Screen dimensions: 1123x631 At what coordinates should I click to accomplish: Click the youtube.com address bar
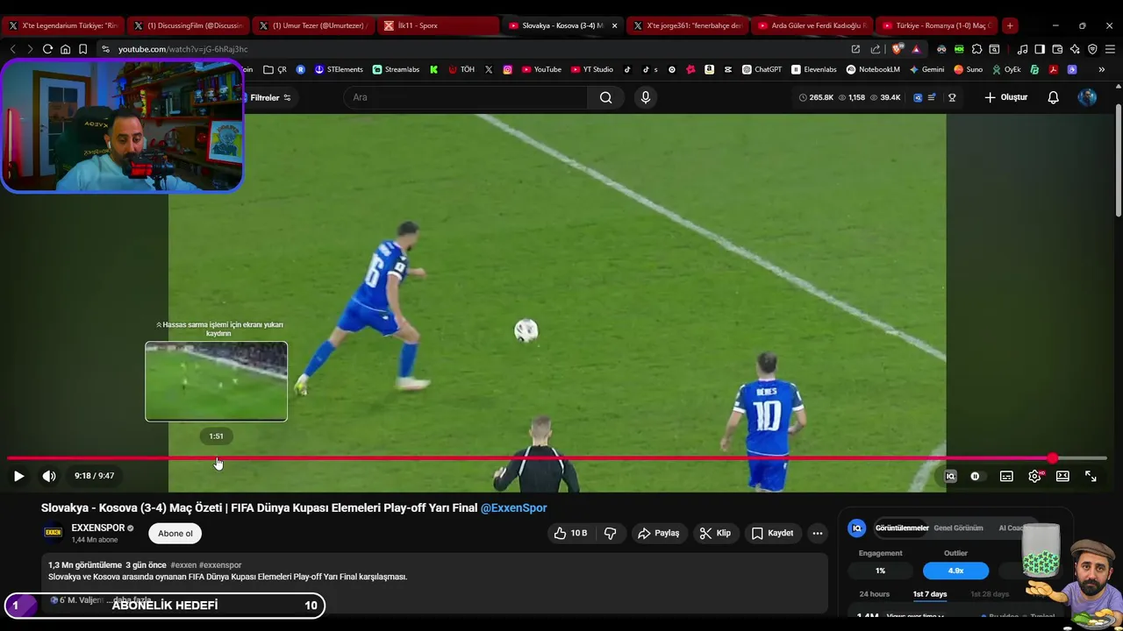point(474,49)
